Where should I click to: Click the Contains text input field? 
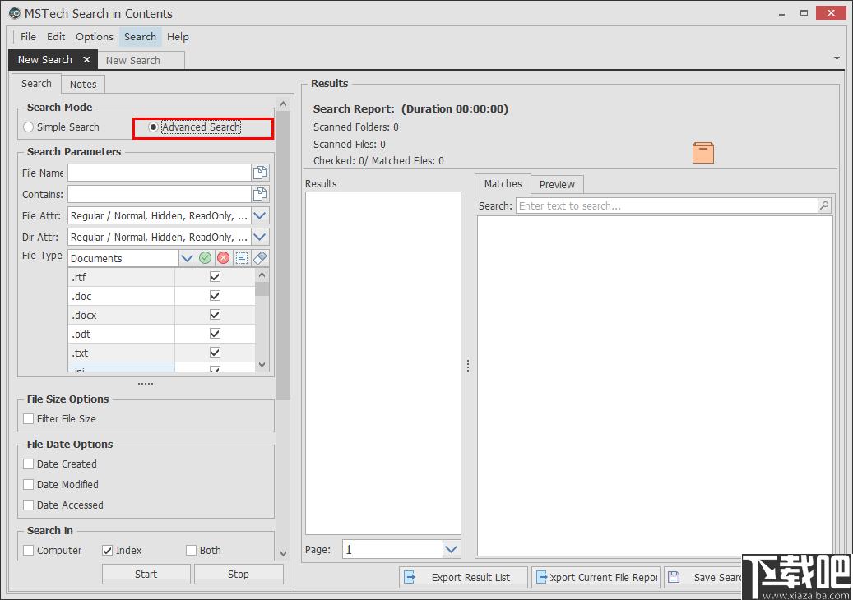tap(159, 194)
